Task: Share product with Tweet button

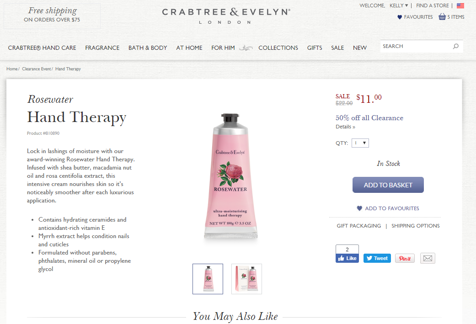Action: click(x=377, y=258)
